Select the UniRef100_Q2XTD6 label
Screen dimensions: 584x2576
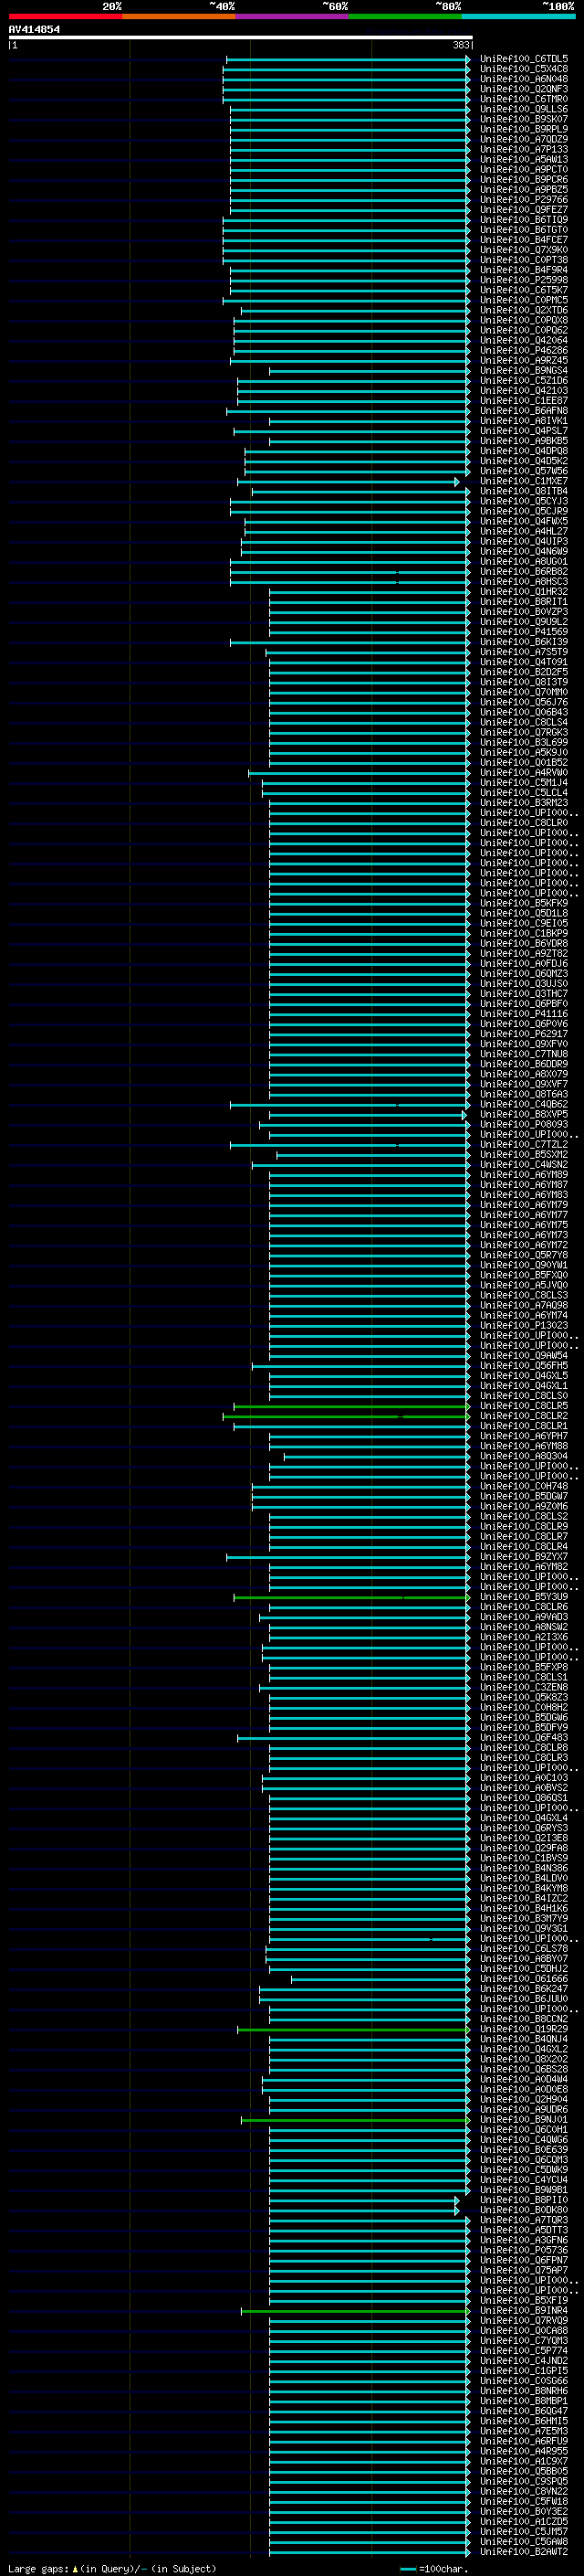click(523, 310)
